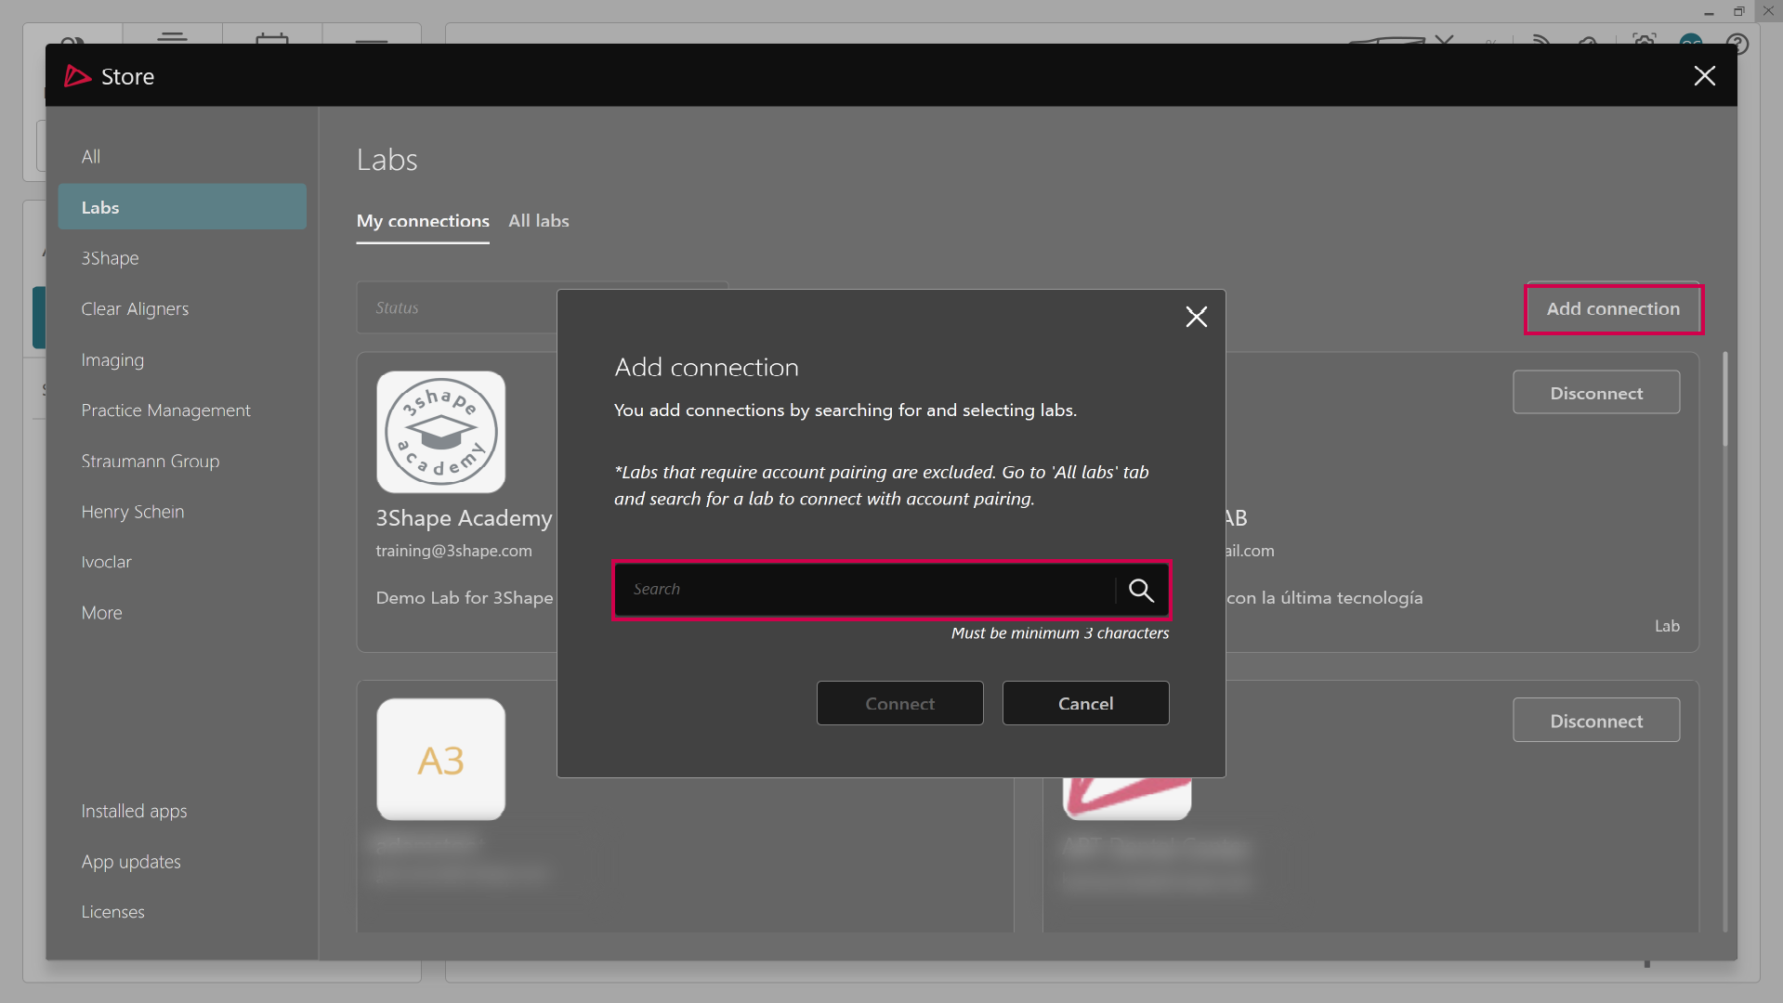This screenshot has height=1003, width=1783.
Task: Click the 'training@3shape.com' email text
Action: click(x=453, y=551)
